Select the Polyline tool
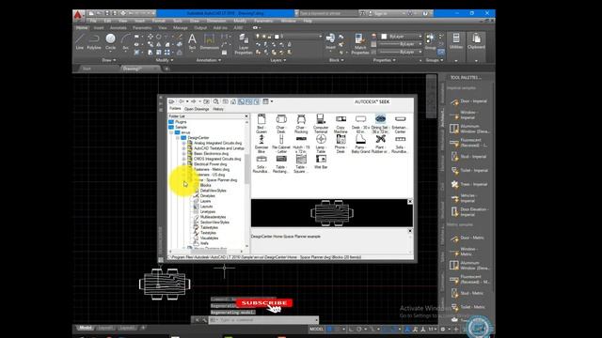Screen dimensions: 602x338 (x=94, y=41)
